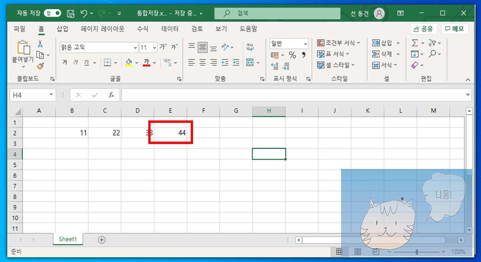Toggle the Middle Align button
This screenshot has height=262, width=481.
click(203, 47)
